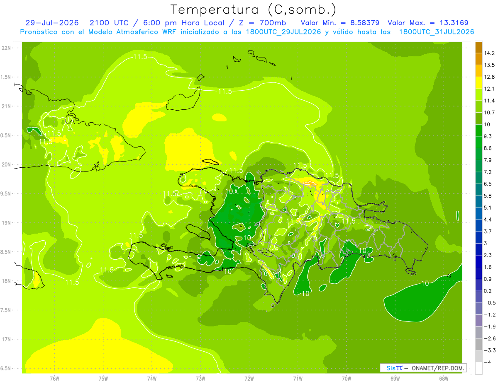Pick the brown legend swatch above 14.2
This screenshot has height=384, width=498.
click(x=478, y=47)
